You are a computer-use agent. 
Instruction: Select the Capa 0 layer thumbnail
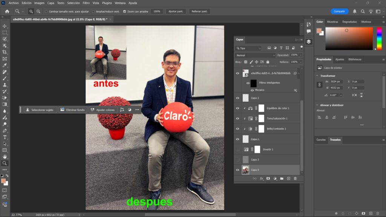[245, 170]
